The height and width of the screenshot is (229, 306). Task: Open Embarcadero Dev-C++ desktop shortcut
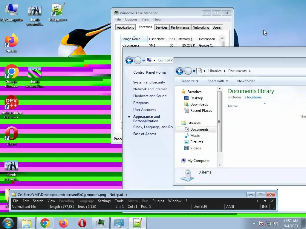(x=12, y=107)
